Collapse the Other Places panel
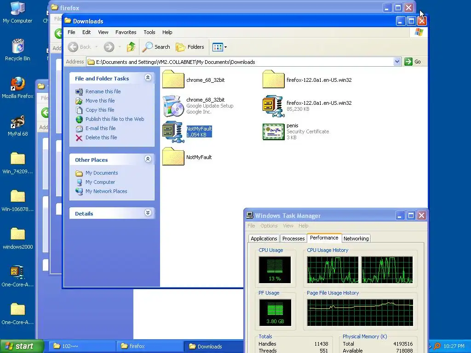This screenshot has width=471, height=353. coord(148,159)
